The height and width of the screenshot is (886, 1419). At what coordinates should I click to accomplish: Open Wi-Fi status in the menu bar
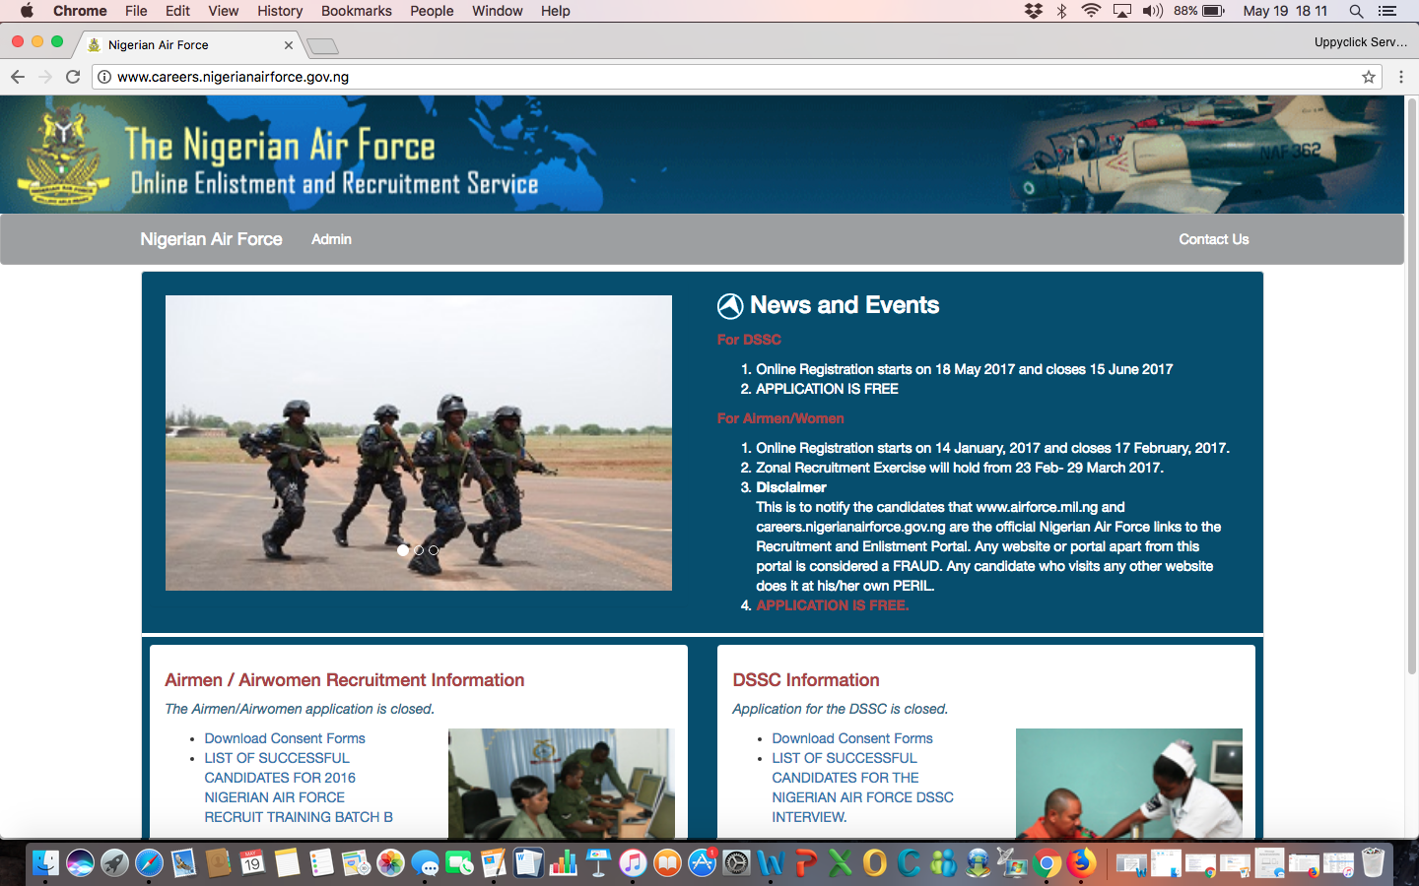pos(1091,11)
